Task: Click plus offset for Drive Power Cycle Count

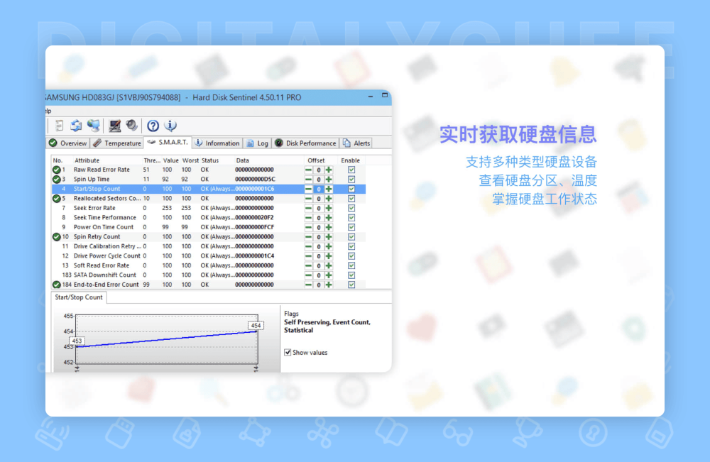Action: (x=329, y=256)
